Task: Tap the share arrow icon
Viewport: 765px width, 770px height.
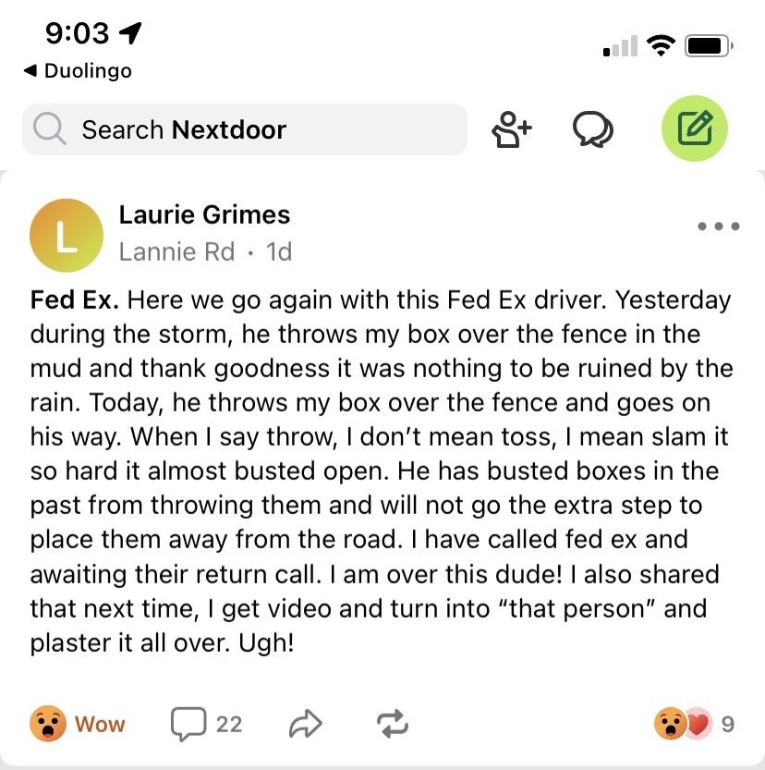Action: click(x=306, y=725)
